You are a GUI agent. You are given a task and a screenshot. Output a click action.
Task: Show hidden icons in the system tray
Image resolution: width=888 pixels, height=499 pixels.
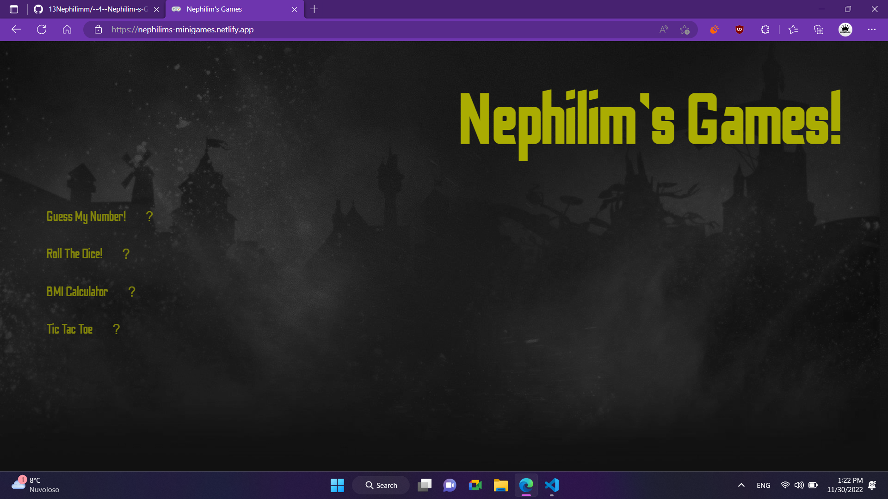point(741,485)
